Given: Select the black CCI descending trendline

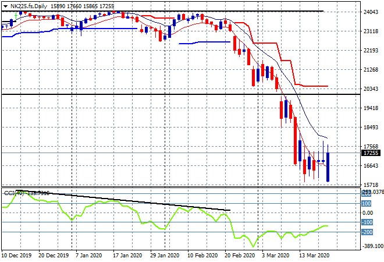Looking at the screenshot, I should point(122,200).
